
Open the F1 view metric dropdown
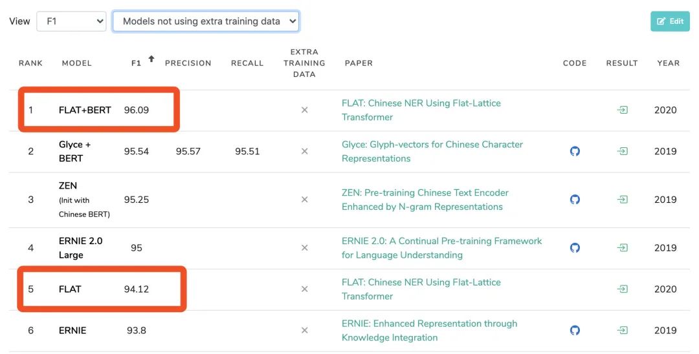tap(71, 21)
